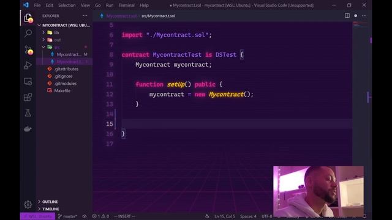Viewport: 392px width, 220px height.
Task: Open the Remote Explorer view
Action: tap(28, 81)
